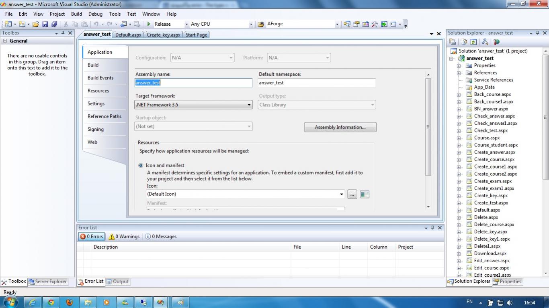This screenshot has width=549, height=308.
Task: Click the Save All toolbar icon
Action: point(54,24)
